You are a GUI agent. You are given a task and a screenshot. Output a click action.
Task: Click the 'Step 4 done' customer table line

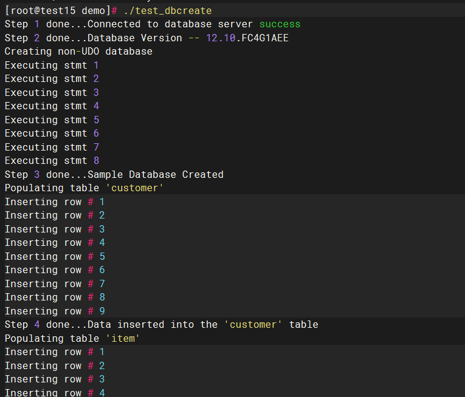[161, 324]
